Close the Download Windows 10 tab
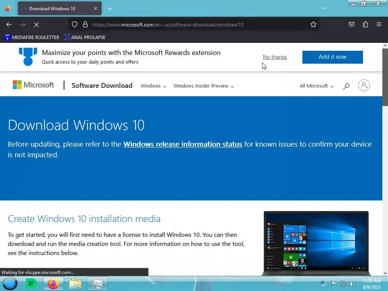Viewport: 388px width, 291px height. point(95,8)
